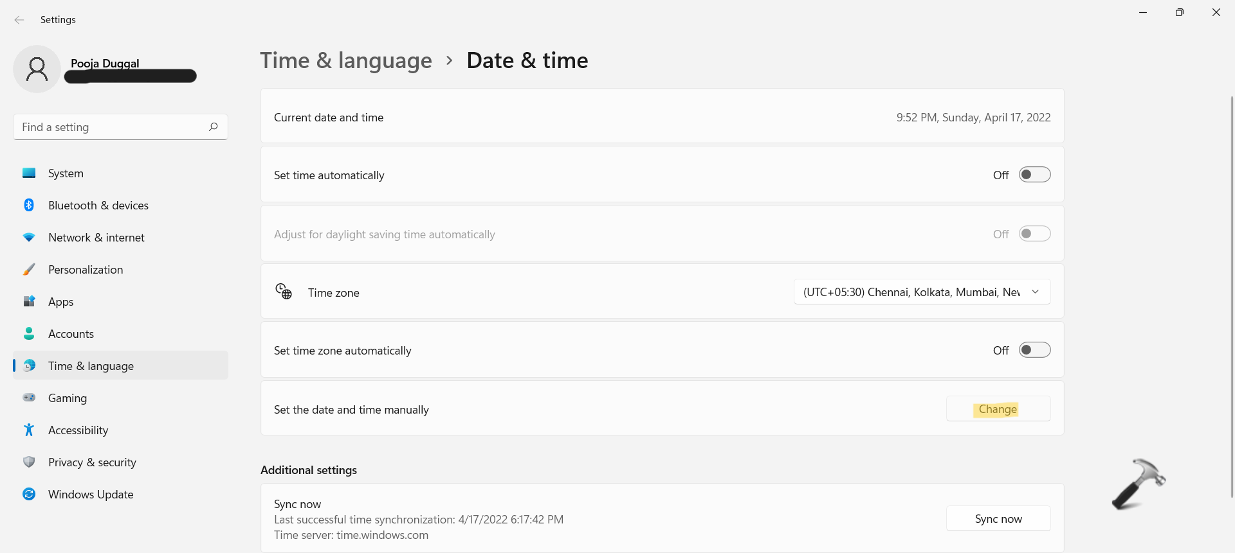Viewport: 1235px width, 553px height.
Task: Go back with the arrow button
Action: coord(19,20)
